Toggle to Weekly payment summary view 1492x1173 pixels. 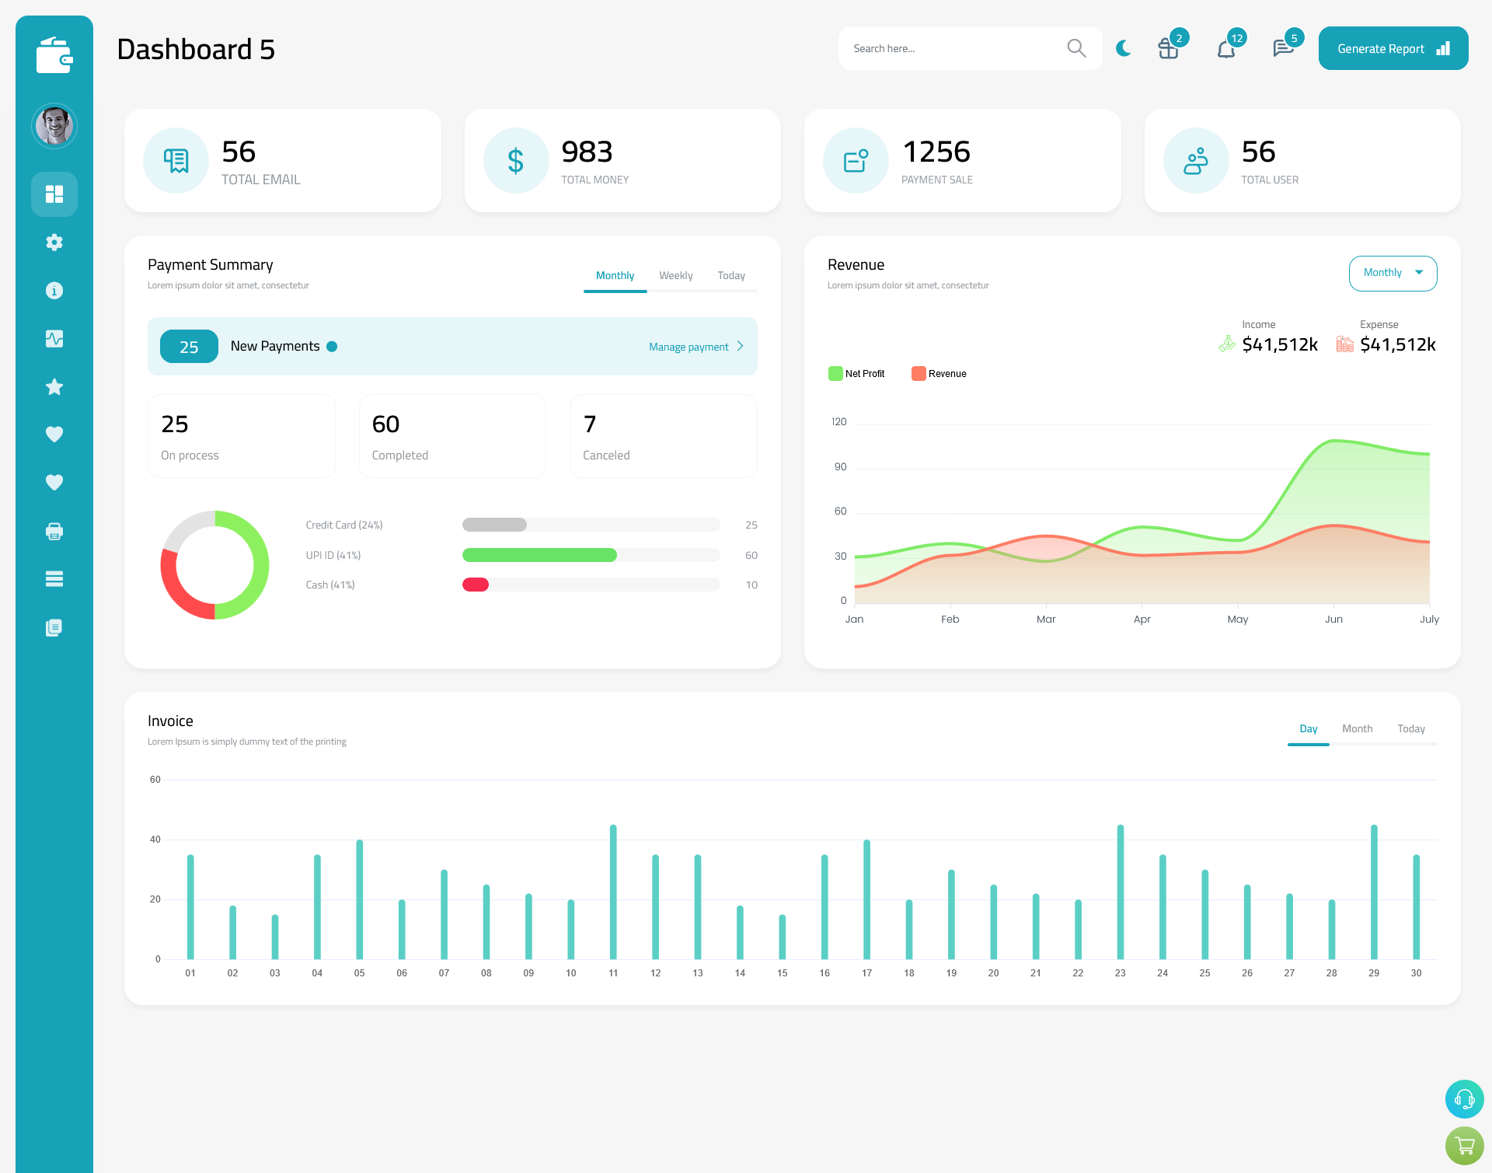[x=675, y=275]
